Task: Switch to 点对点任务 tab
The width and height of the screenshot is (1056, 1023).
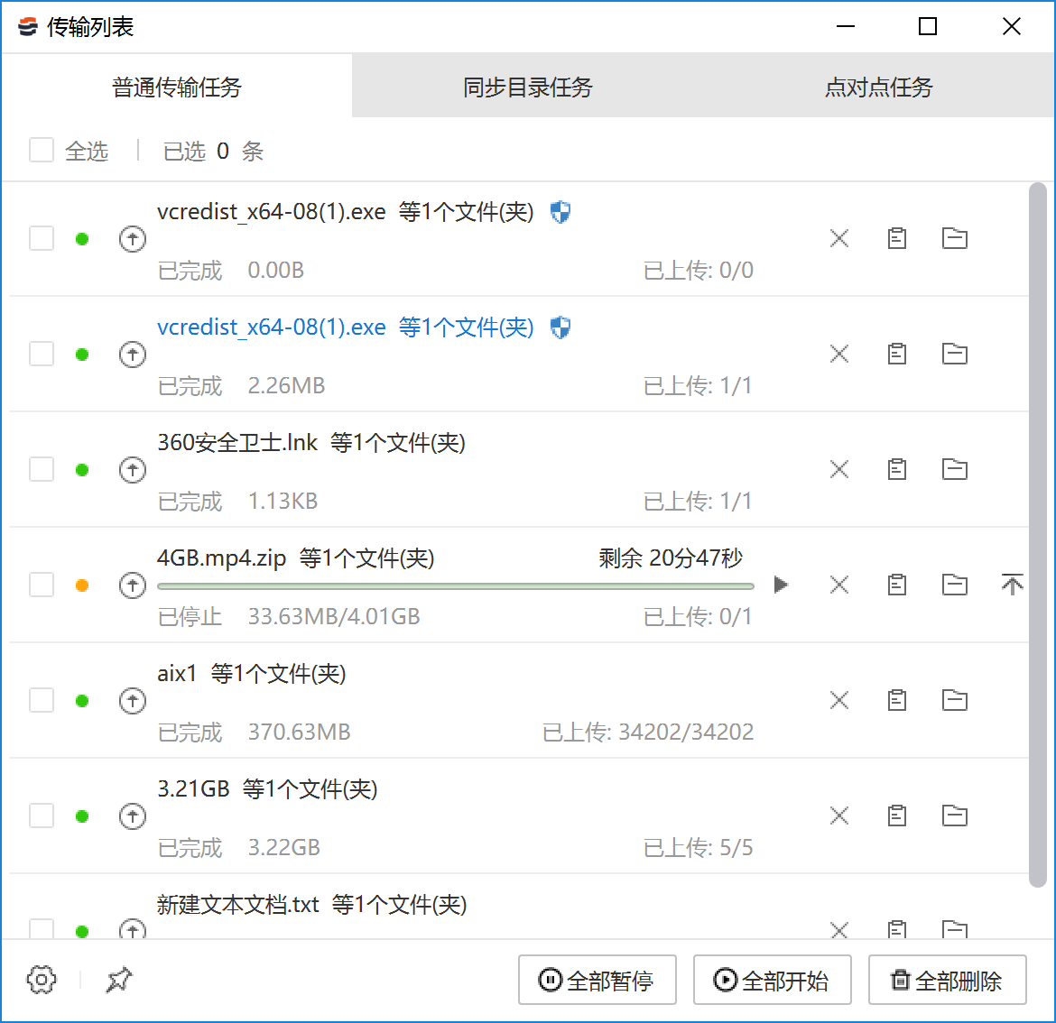Action: click(x=878, y=88)
